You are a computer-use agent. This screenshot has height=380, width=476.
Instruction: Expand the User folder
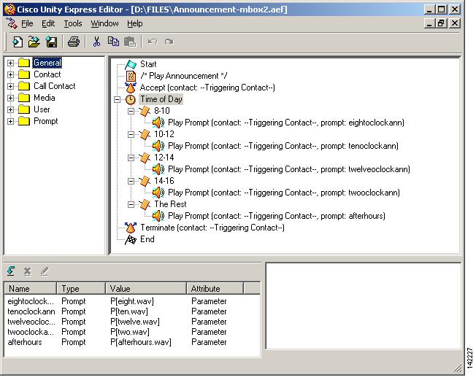click(11, 110)
